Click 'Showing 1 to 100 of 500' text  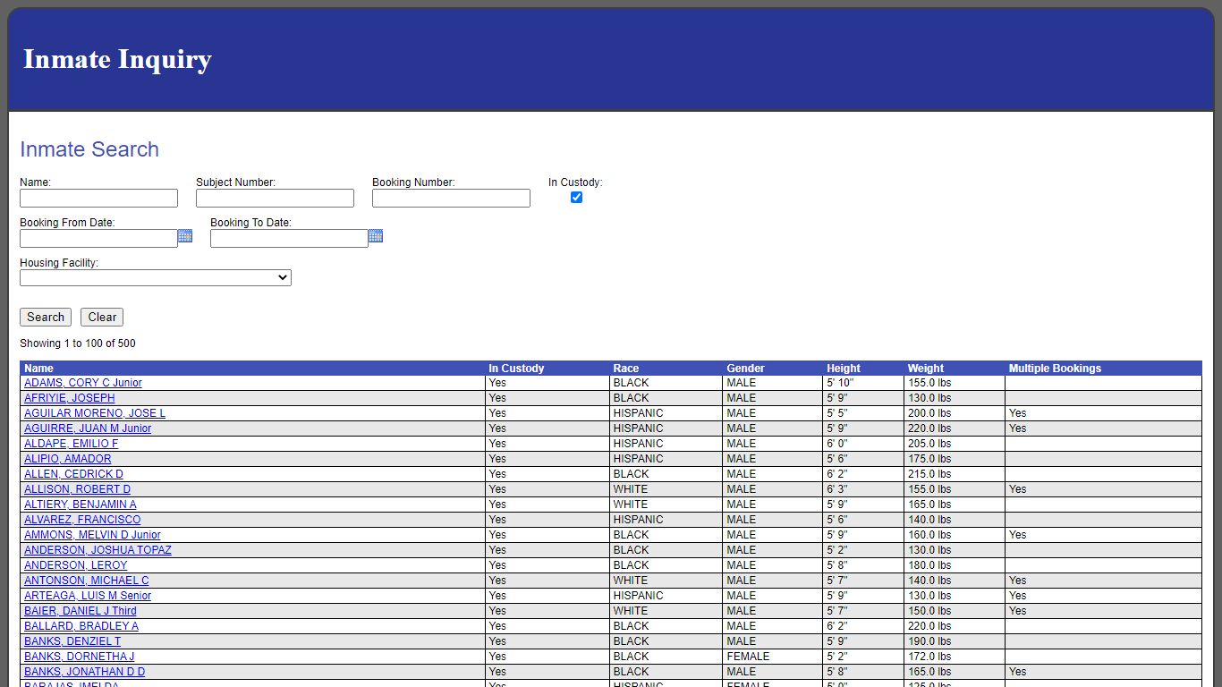click(78, 343)
